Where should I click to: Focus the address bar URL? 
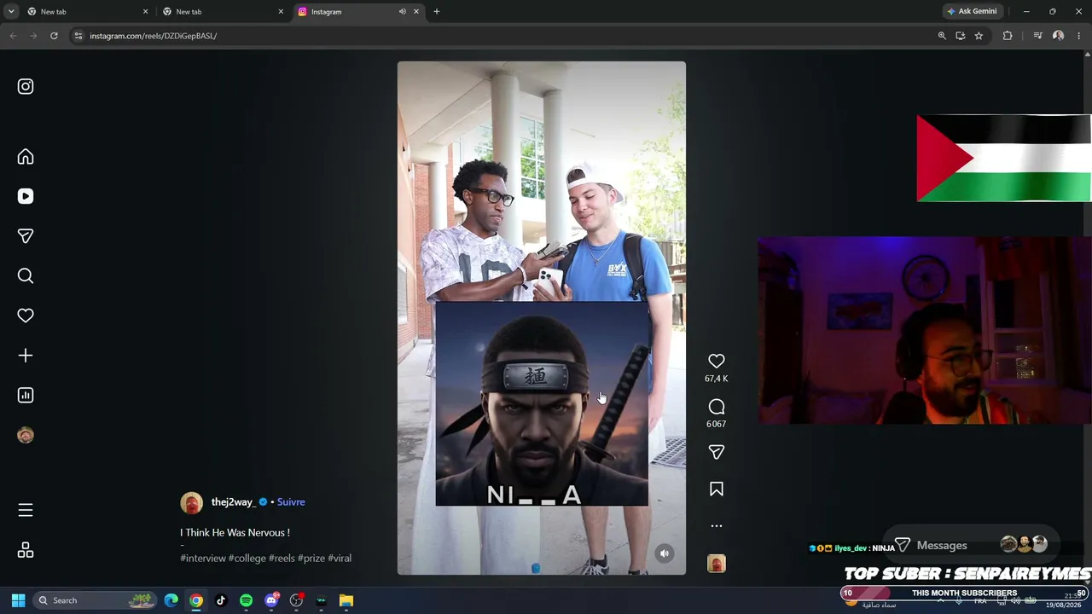coord(503,36)
